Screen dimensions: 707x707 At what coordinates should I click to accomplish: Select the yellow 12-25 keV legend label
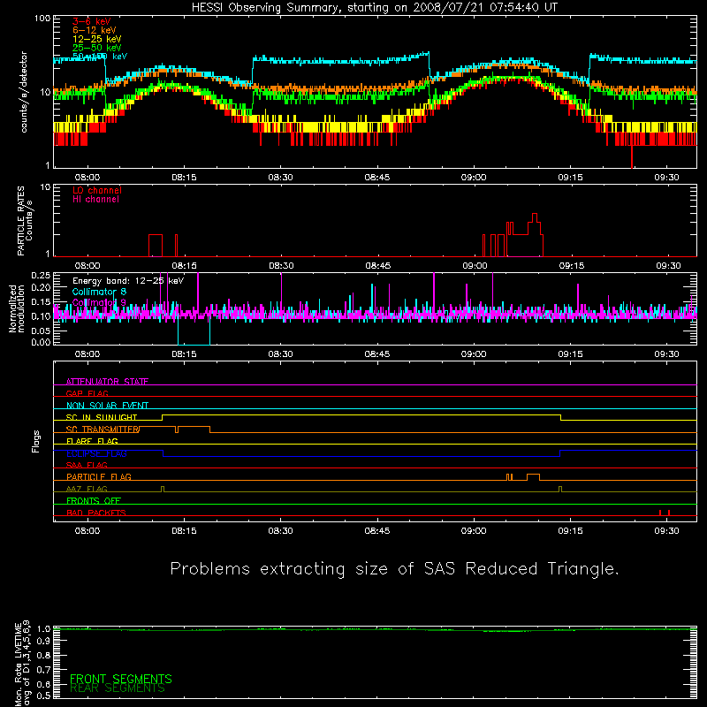96,39
